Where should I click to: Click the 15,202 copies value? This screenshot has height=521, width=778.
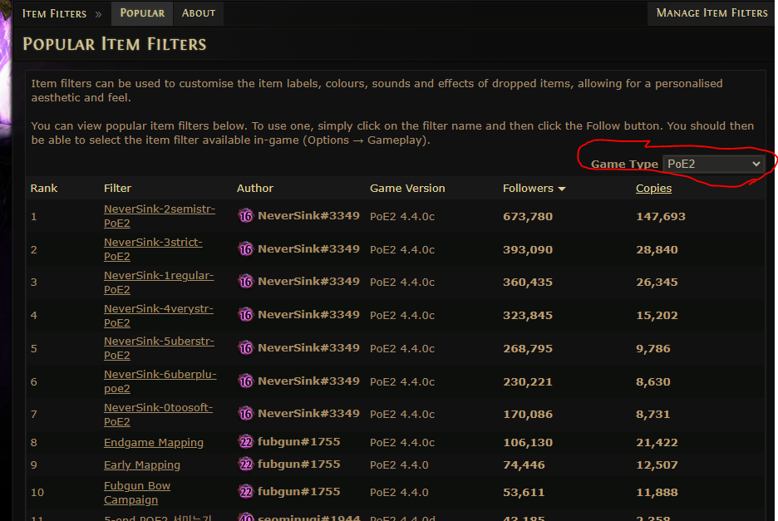point(657,316)
